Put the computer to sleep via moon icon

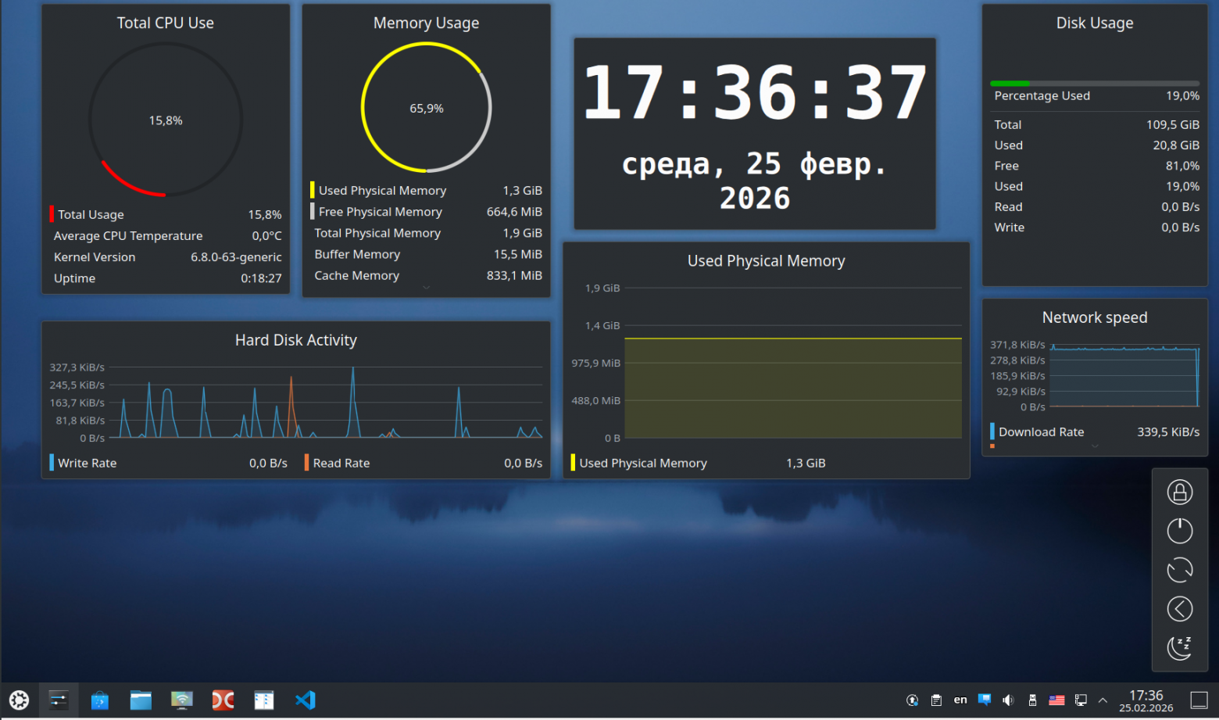[1179, 647]
